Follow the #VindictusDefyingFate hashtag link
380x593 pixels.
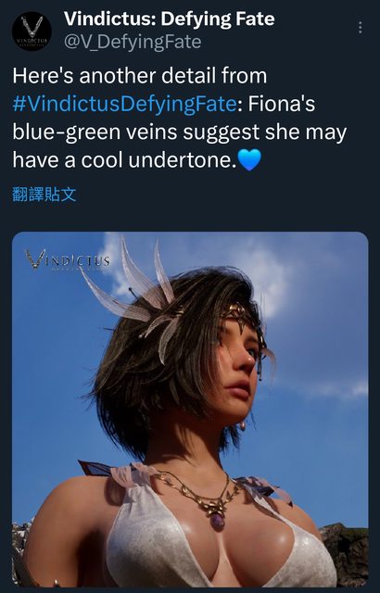[124, 104]
